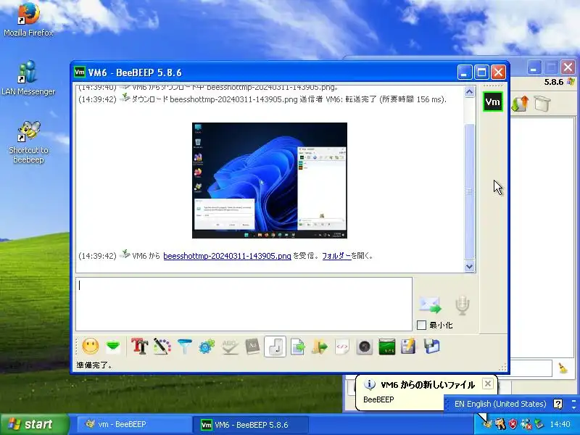
Task: Open the emoticon smiley picker
Action: 90,347
